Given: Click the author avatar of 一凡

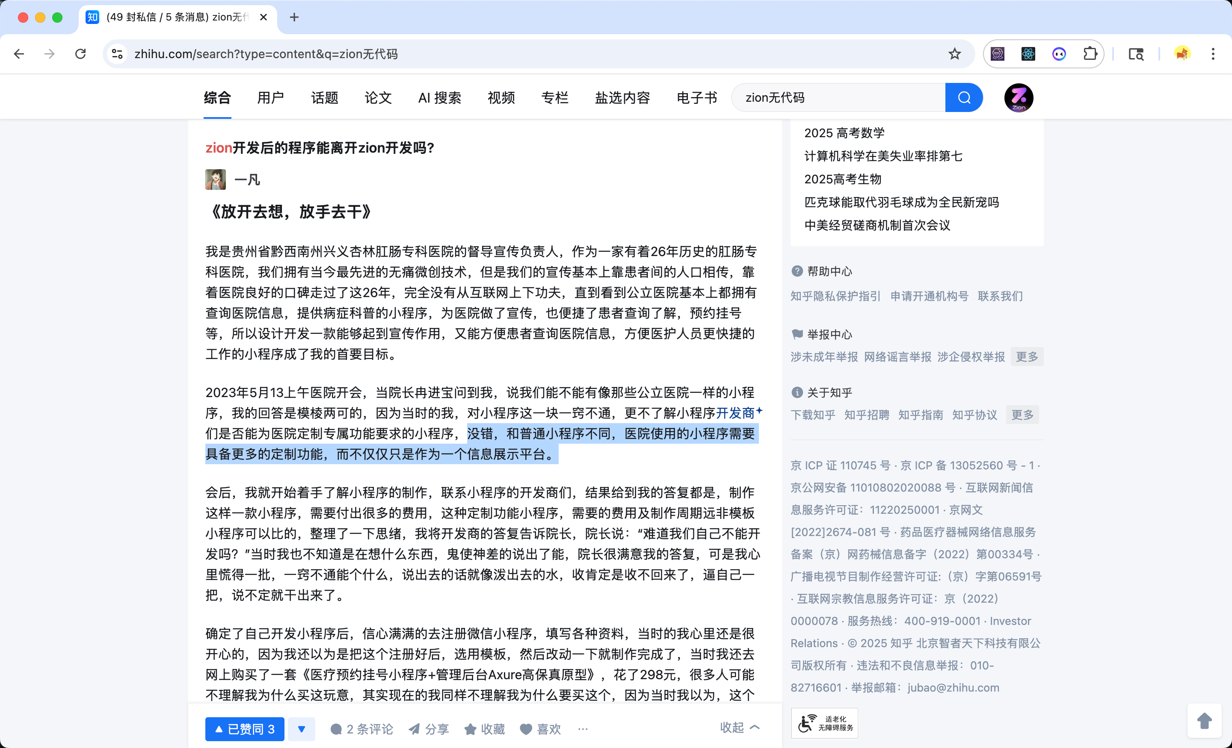Looking at the screenshot, I should tap(216, 180).
